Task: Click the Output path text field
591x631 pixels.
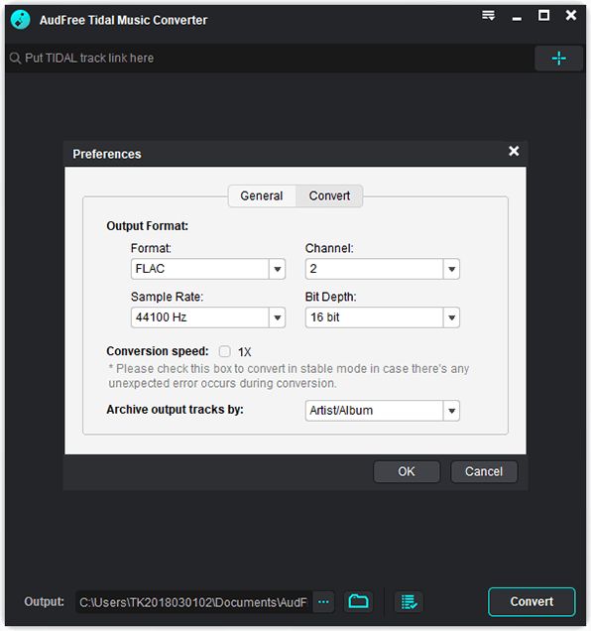Action: point(194,602)
